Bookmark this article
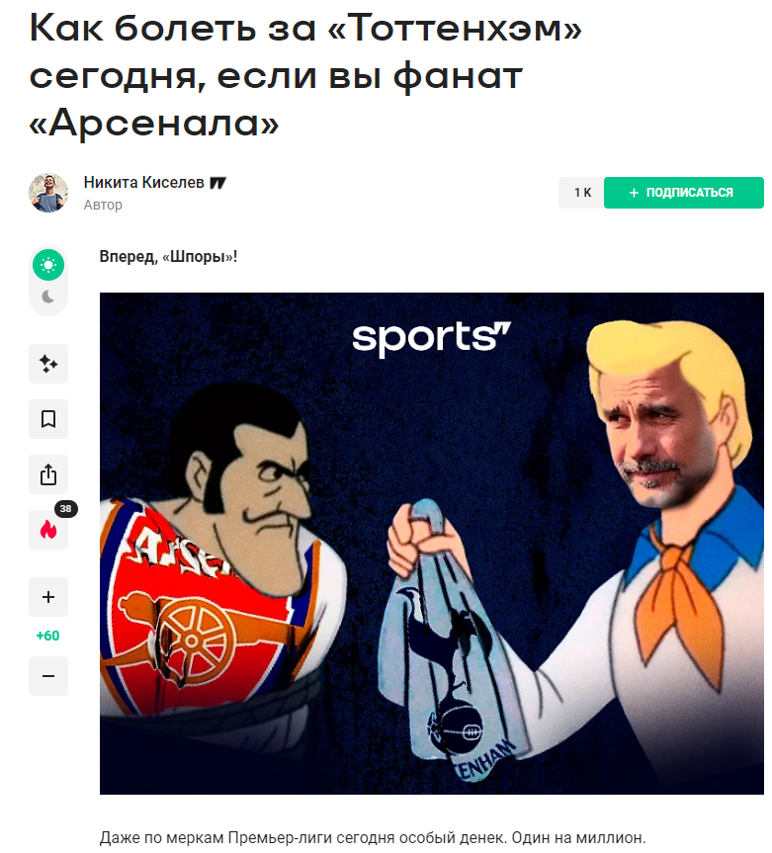This screenshot has height=853, width=772. 48,419
